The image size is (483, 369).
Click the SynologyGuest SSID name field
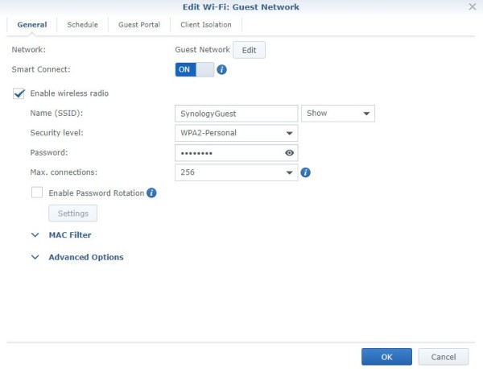tap(236, 114)
